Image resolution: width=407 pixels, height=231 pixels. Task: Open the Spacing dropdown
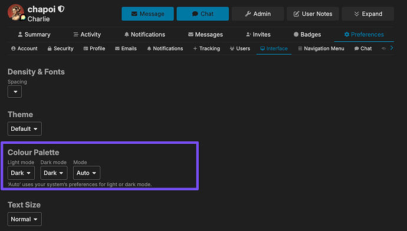[x=15, y=91]
